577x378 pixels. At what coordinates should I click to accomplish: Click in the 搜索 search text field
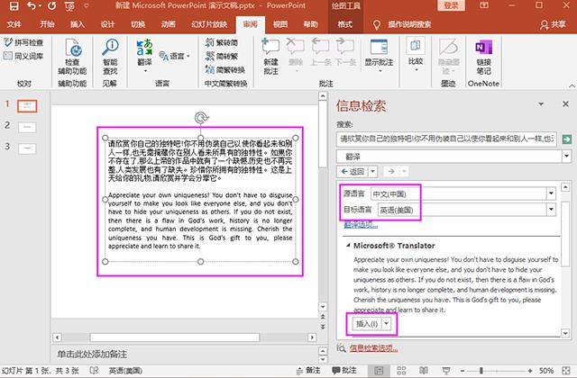(446, 139)
